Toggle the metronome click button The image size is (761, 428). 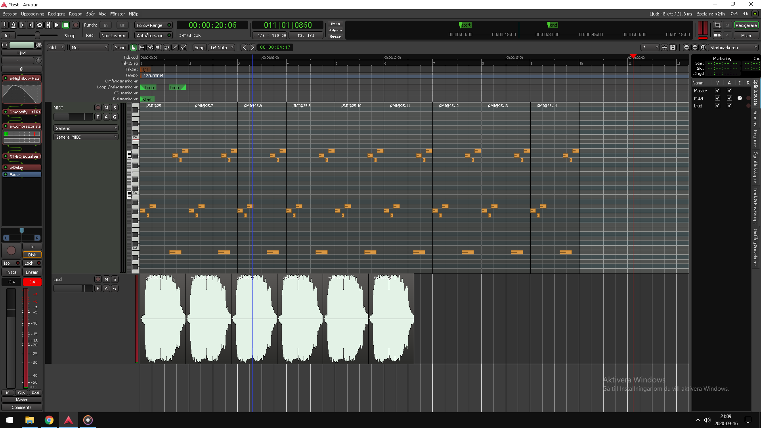click(13, 25)
